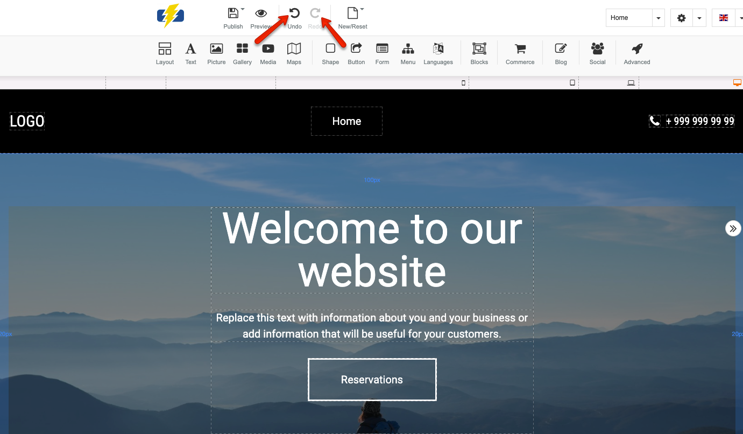The image size is (743, 434).
Task: Open the Advanced toolbar section
Action: pos(636,52)
